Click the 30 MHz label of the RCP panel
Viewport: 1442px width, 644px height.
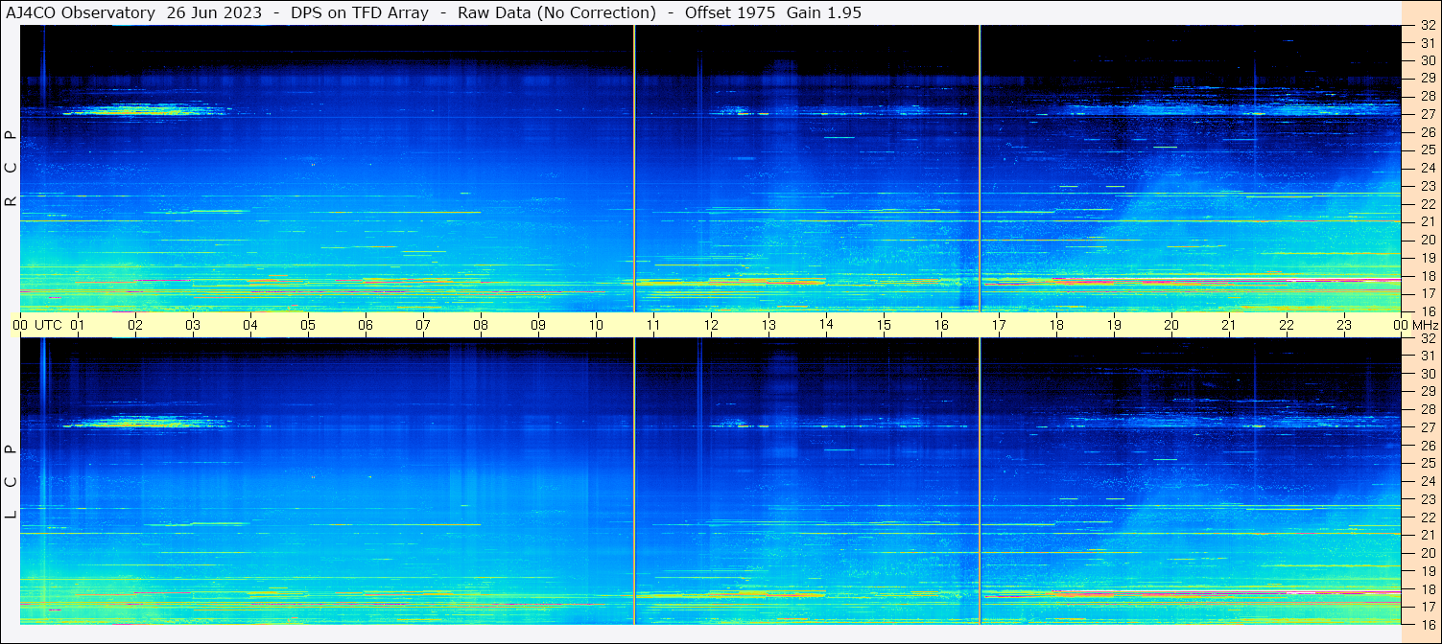pos(1427,60)
